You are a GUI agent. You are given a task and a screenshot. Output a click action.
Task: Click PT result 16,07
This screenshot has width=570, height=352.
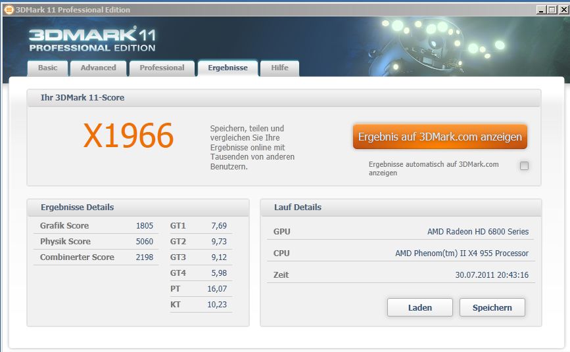(x=217, y=289)
